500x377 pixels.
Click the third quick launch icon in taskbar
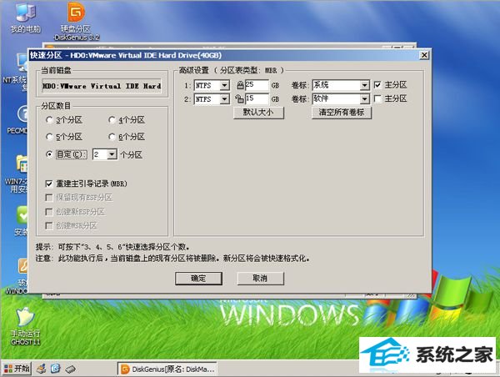(71, 369)
